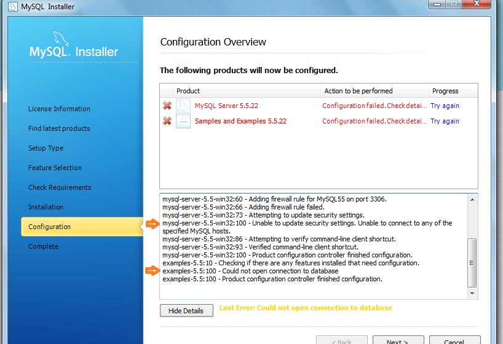Click the 'examples-5.5:100 - Product configuration controller finished' line
503x344 pixels.
272,279
